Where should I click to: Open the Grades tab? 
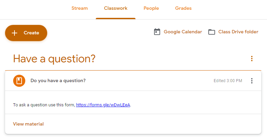[183, 8]
